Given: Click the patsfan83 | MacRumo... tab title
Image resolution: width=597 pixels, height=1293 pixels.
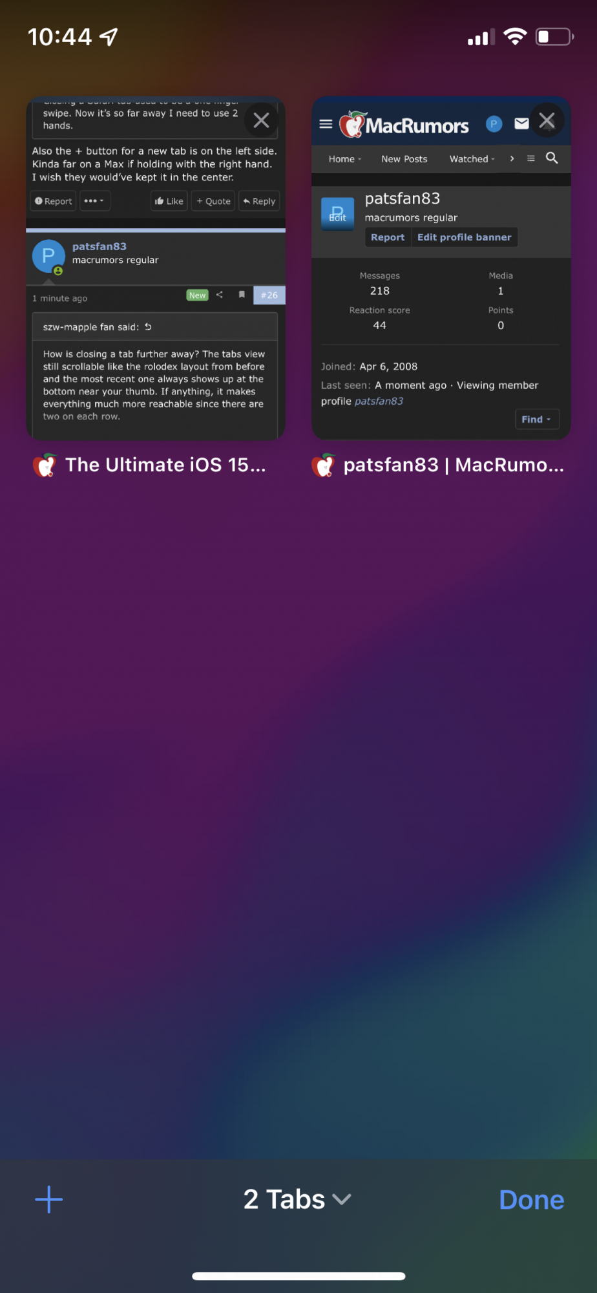Looking at the screenshot, I should click(x=454, y=465).
